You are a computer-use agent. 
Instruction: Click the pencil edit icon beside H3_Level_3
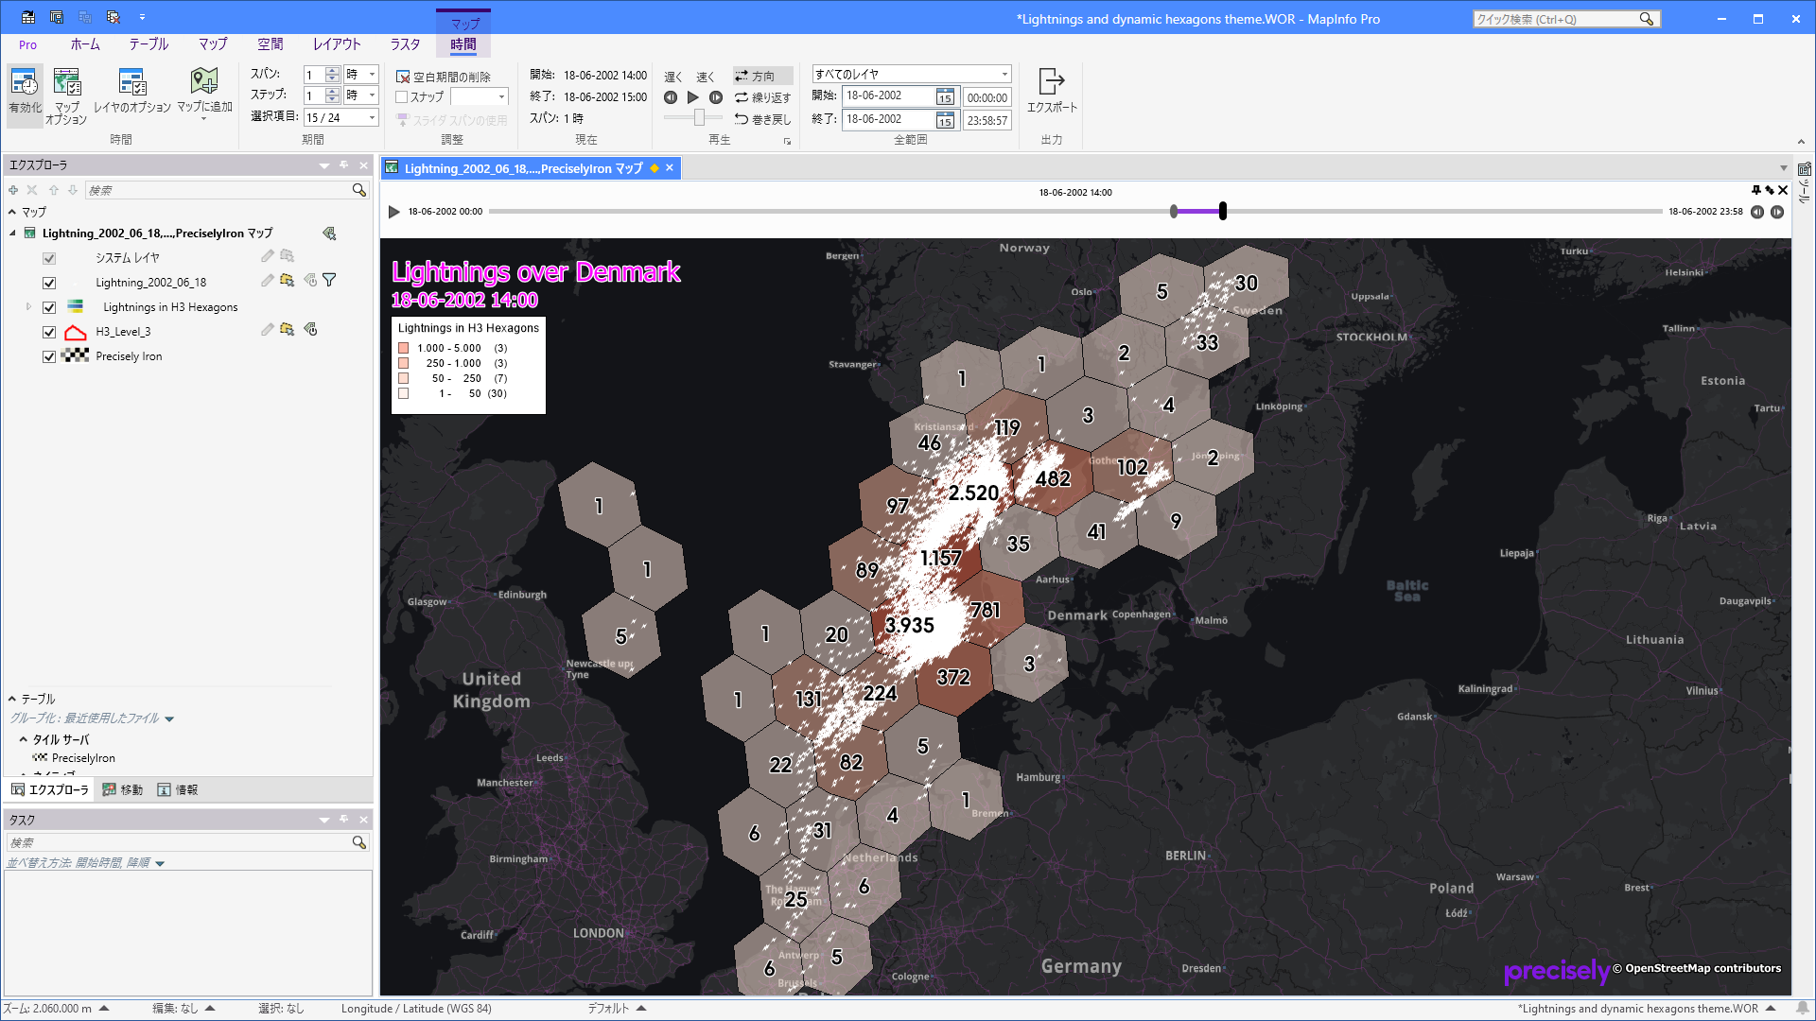[268, 331]
